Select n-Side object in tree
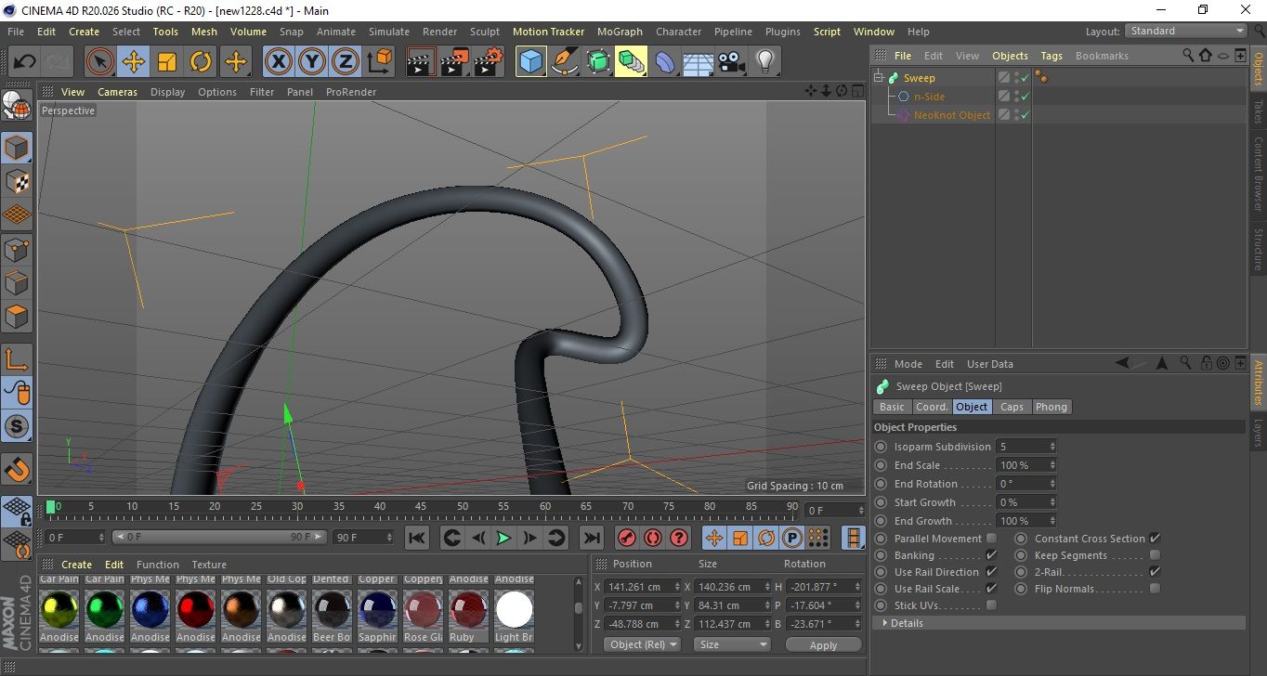This screenshot has width=1267, height=676. click(x=929, y=97)
